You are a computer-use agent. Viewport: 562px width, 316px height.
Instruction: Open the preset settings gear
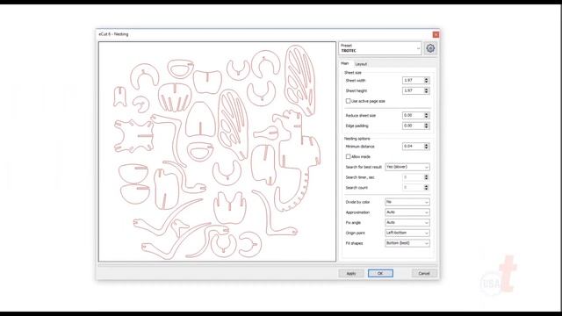click(430, 48)
